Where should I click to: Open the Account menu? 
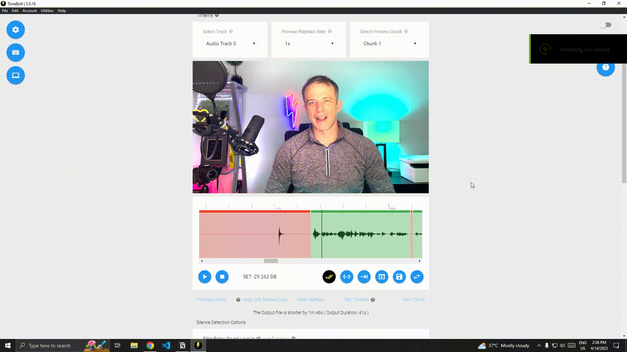[29, 11]
